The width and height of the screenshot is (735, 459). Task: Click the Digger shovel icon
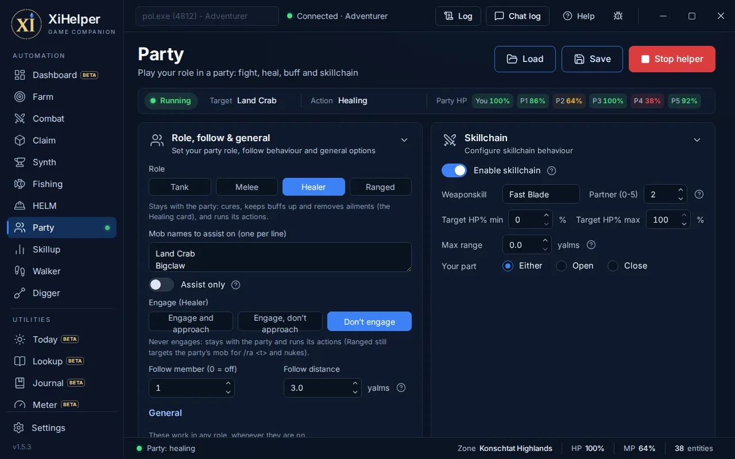click(x=20, y=293)
